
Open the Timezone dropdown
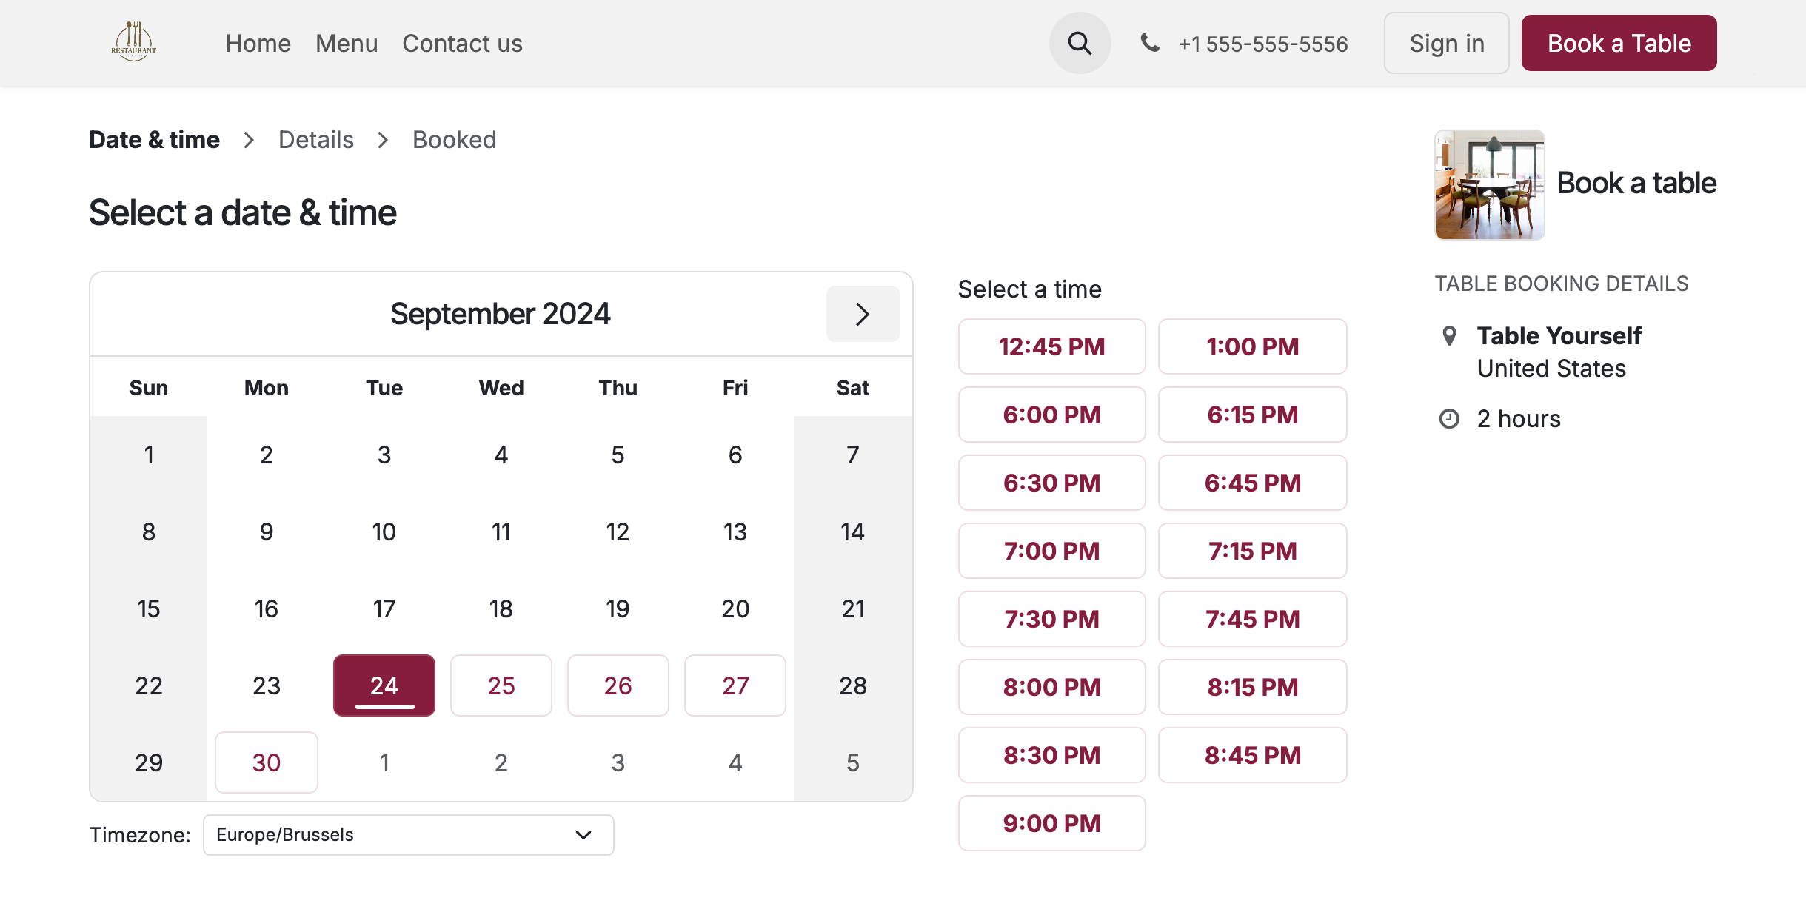[x=408, y=835]
